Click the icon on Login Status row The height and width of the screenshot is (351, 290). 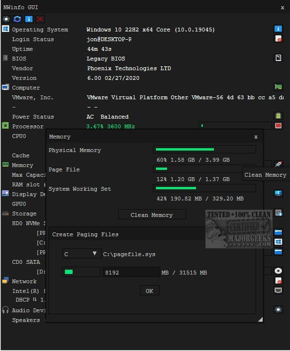click(x=278, y=39)
